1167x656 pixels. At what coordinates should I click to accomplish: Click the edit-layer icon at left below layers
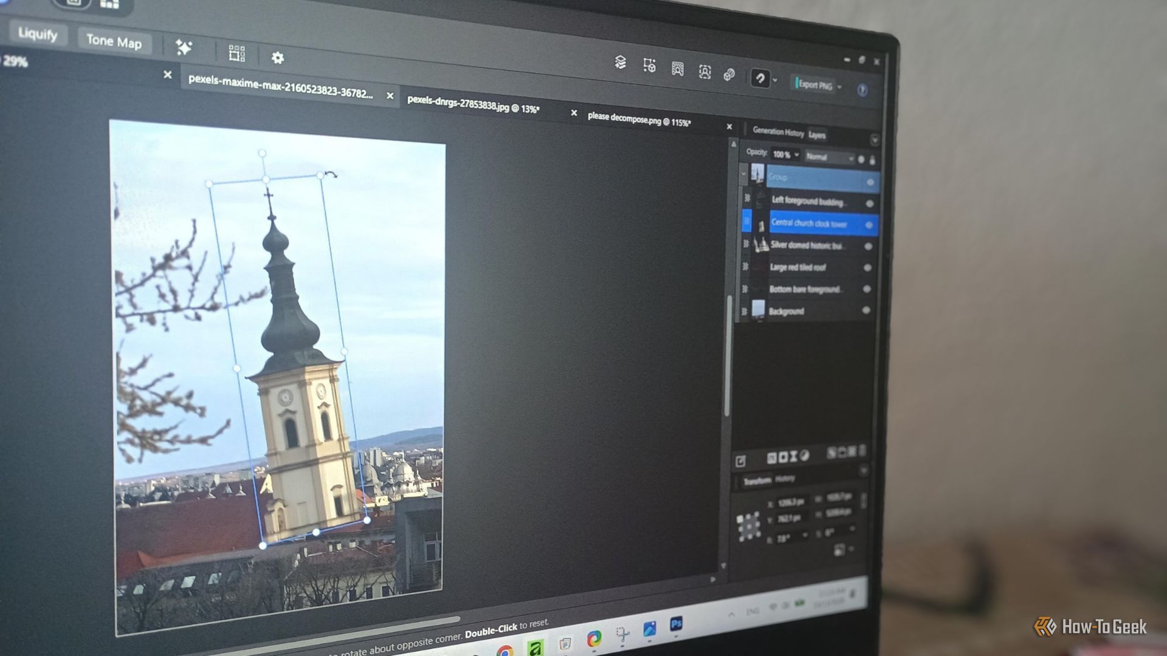740,461
